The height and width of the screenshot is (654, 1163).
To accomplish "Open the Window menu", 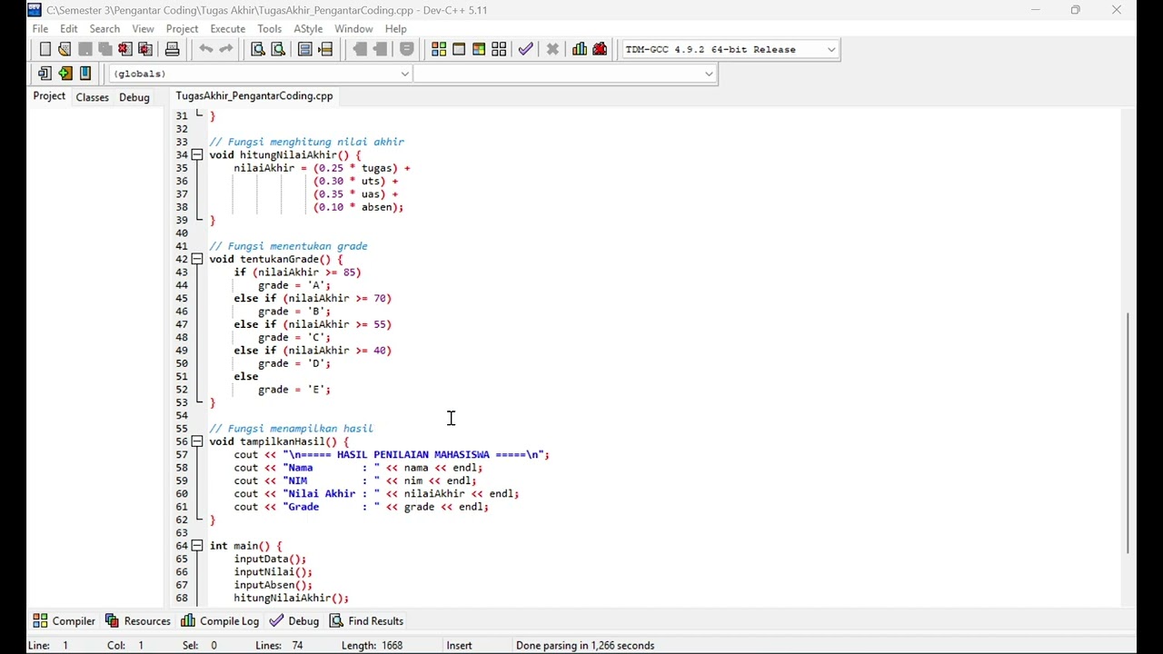I will coord(353,28).
